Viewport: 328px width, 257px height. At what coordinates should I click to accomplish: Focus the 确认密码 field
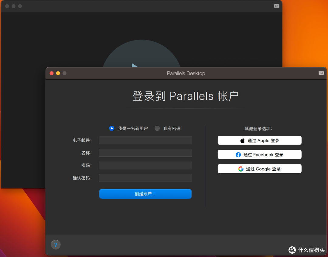coord(145,178)
